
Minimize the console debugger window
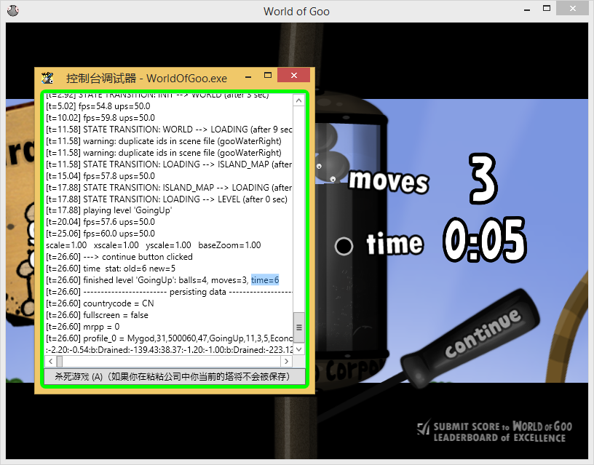[246, 76]
